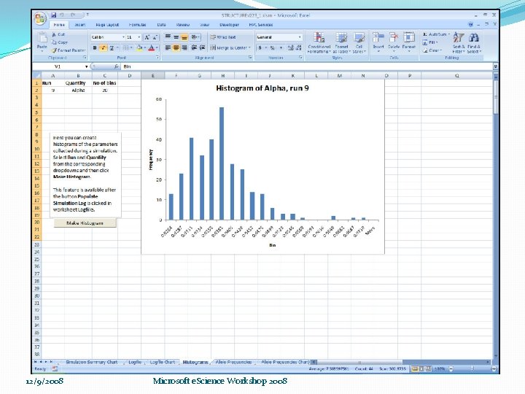Image resolution: width=525 pixels, height=394 pixels.
Task: Expand the Merge & Center dropdown
Action: click(x=249, y=48)
